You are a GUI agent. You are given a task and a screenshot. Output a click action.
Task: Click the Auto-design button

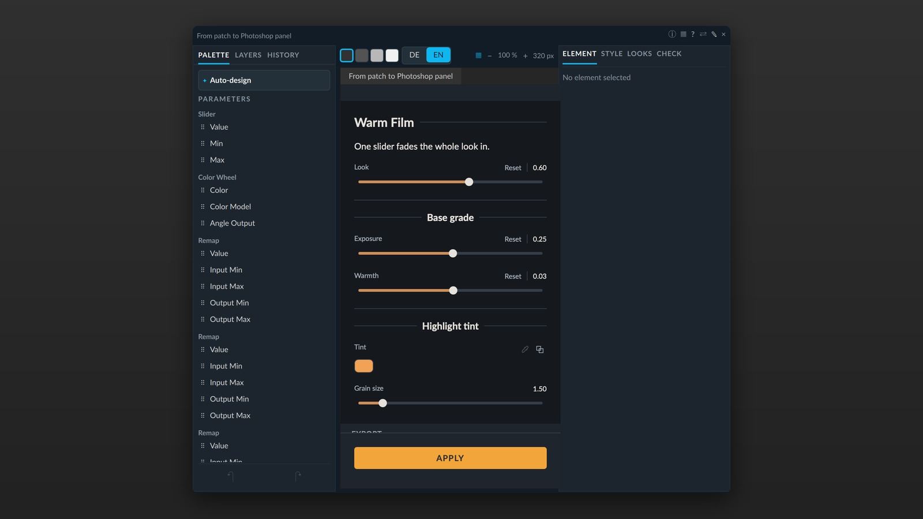tap(264, 80)
